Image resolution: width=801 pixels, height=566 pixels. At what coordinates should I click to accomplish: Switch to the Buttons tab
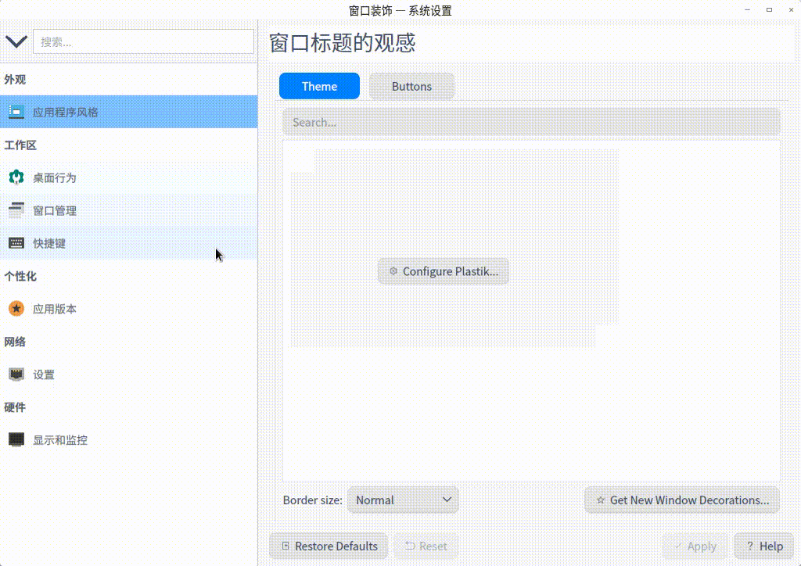point(411,86)
